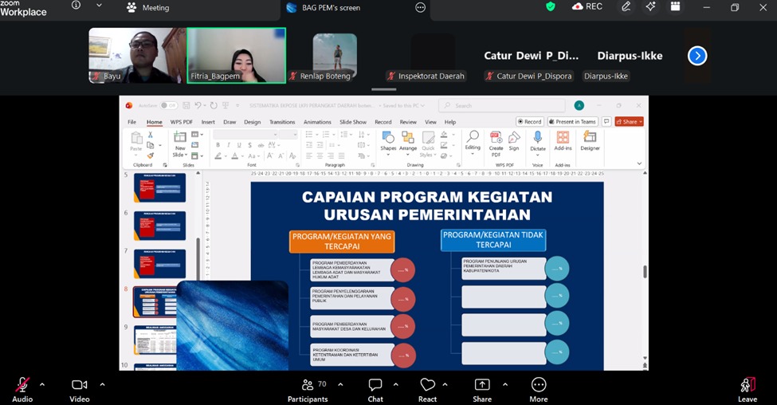
Task: Click the Share screen icon
Action: [x=482, y=385]
